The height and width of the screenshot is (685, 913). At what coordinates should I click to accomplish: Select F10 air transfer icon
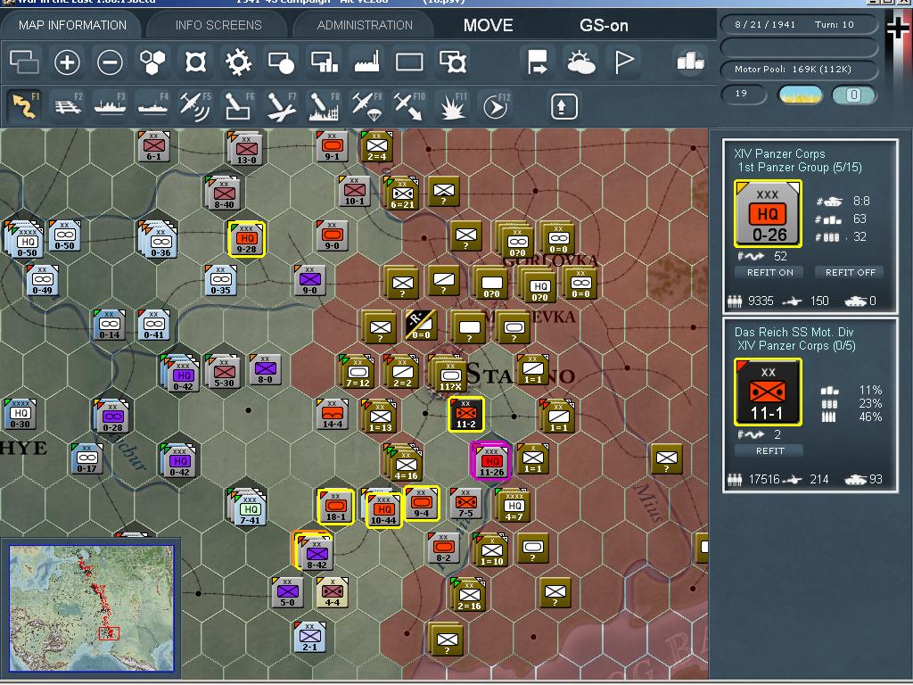click(x=408, y=106)
